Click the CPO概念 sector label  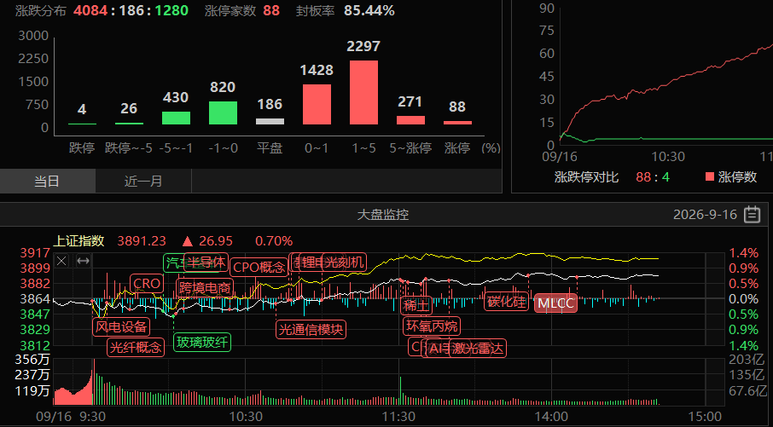(x=259, y=268)
